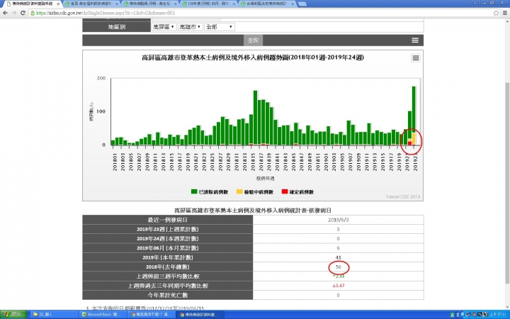Toggle yellow 檢驗中病例數 legend series
Screen dimensions: 510x319
[x=255, y=192]
